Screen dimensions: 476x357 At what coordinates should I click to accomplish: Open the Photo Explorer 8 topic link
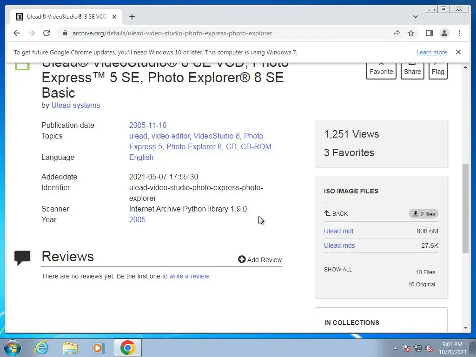point(194,146)
